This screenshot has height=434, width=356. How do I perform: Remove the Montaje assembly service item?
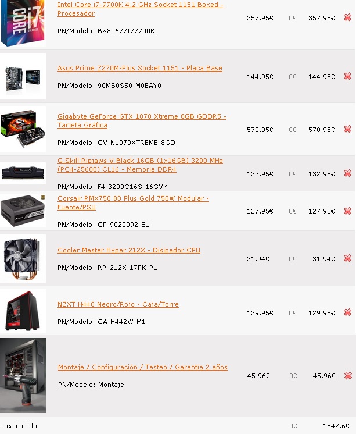[348, 375]
